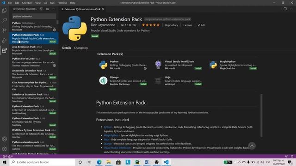Manage gear for Python in pack list

(145, 69)
